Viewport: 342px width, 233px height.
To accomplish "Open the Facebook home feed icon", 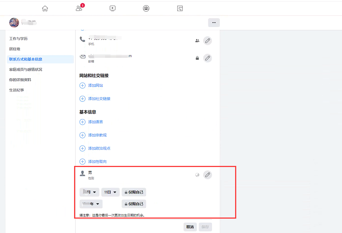I will (x=45, y=8).
